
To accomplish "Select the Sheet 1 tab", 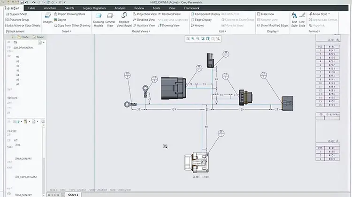I will click(x=73, y=194).
